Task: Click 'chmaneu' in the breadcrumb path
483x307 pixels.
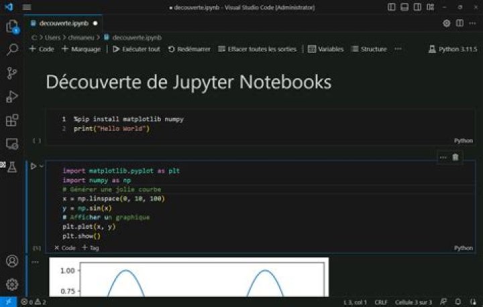Action: [x=81, y=37]
